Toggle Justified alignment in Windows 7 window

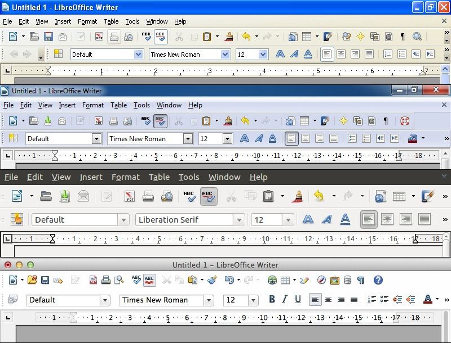(x=333, y=138)
